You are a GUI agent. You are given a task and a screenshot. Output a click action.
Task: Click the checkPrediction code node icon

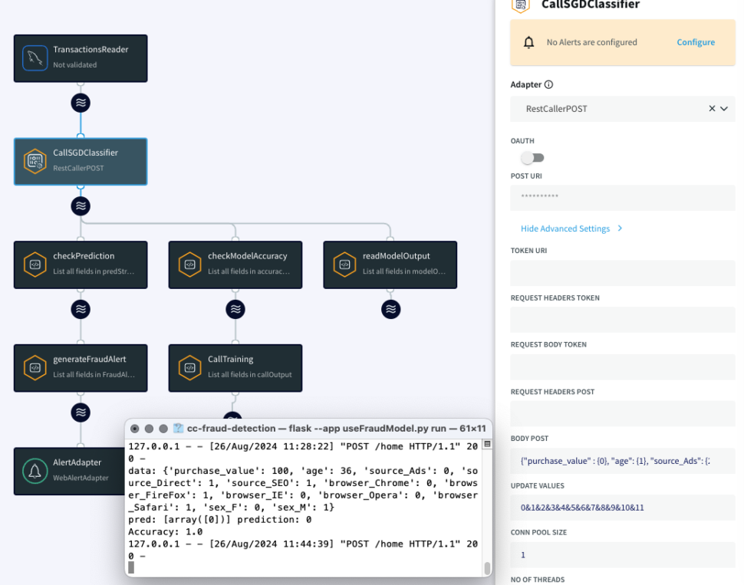pyautogui.click(x=35, y=265)
